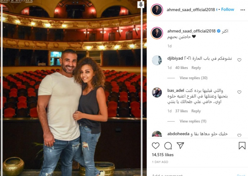Open the 14,515 likes list

[163, 155]
